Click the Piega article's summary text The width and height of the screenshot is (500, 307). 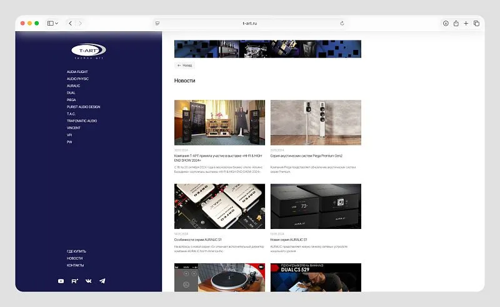click(x=313, y=170)
